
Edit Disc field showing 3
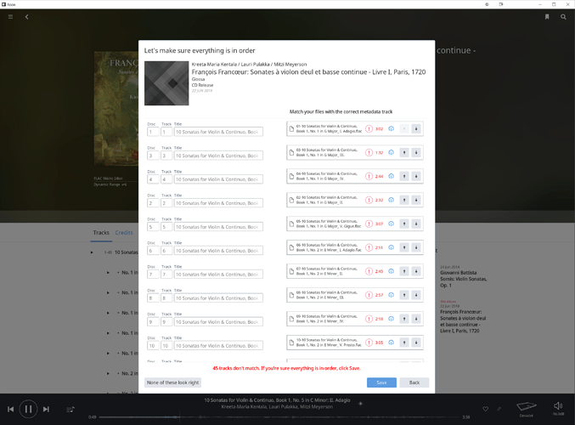pos(153,156)
